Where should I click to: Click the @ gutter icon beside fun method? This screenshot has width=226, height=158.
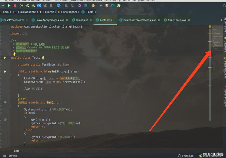(x=5, y=102)
